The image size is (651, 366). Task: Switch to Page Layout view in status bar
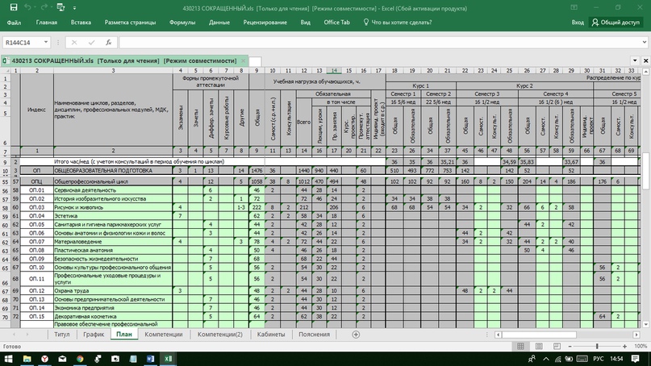tap(539, 346)
